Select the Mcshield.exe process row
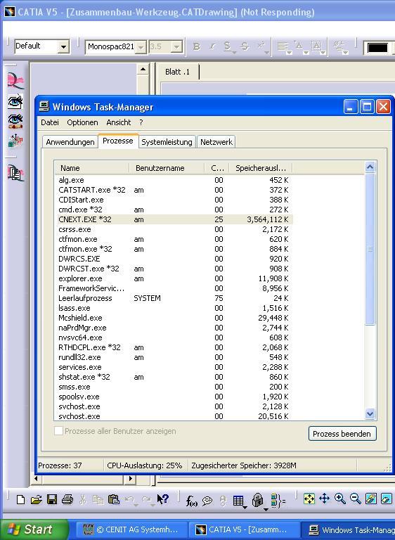395x540 pixels. click(x=174, y=318)
